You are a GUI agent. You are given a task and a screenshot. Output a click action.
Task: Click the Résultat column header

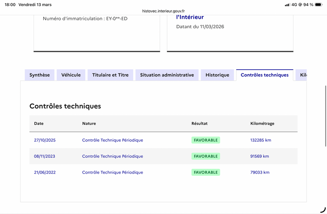pos(199,124)
